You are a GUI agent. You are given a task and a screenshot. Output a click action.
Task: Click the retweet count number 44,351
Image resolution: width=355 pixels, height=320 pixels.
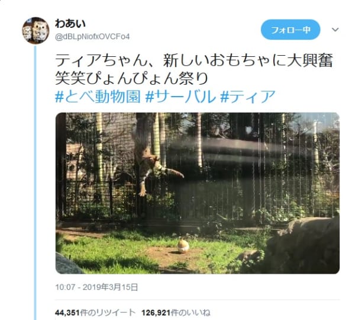click(x=67, y=313)
